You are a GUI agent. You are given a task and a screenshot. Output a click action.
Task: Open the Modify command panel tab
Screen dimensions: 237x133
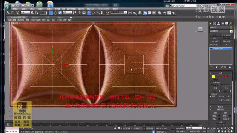[215, 23]
